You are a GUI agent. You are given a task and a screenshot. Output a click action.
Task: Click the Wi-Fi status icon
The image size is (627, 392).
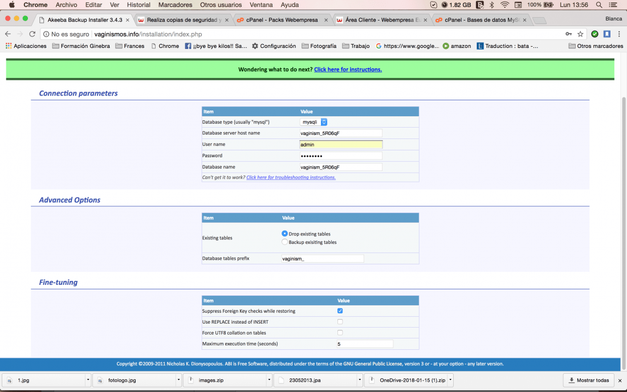pos(504,5)
